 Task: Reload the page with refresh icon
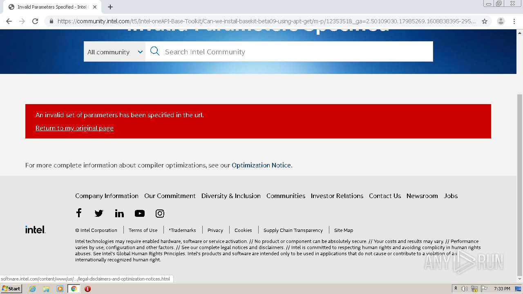35,21
